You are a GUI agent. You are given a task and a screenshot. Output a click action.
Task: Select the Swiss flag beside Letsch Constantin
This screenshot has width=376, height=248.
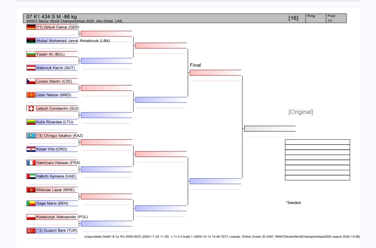click(31, 109)
